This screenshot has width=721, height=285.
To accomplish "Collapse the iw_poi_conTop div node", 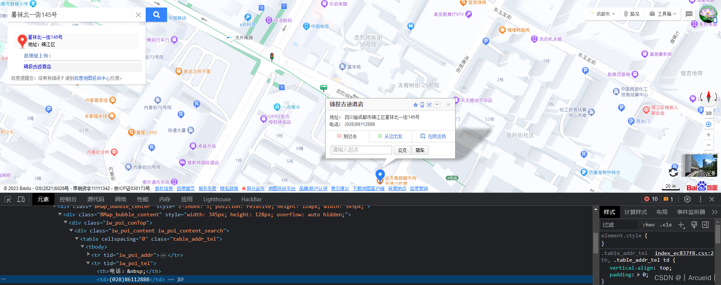I will tap(65, 223).
